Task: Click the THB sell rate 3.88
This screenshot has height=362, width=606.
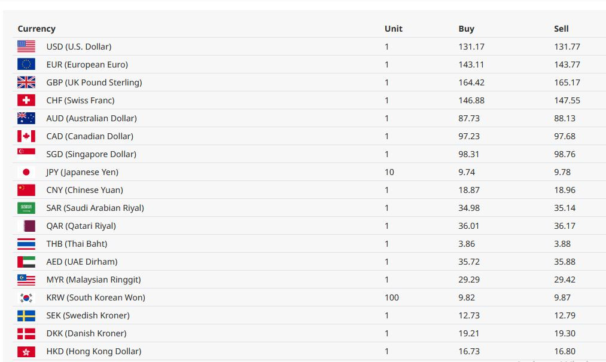Action: point(562,244)
